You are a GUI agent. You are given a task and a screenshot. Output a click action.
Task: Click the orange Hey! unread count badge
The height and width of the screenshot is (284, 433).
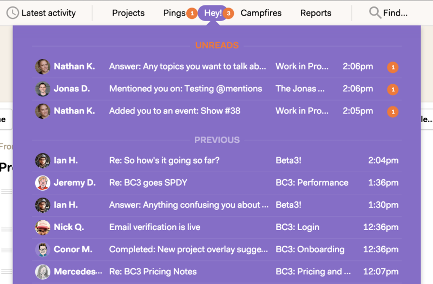pyautogui.click(x=228, y=13)
